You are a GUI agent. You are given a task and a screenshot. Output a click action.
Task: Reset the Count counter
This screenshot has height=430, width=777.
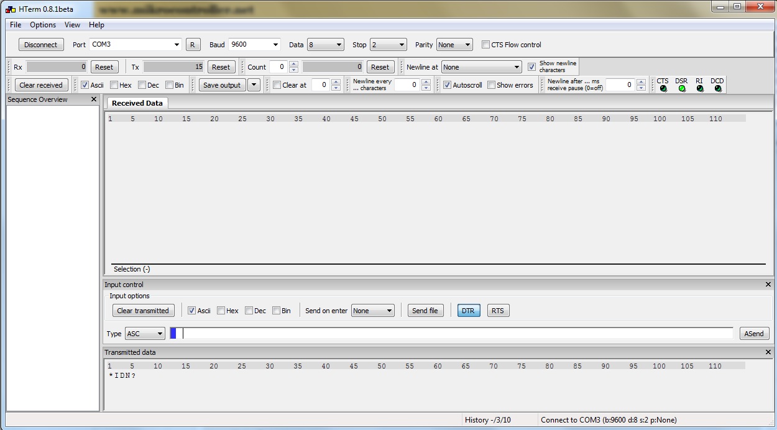380,67
